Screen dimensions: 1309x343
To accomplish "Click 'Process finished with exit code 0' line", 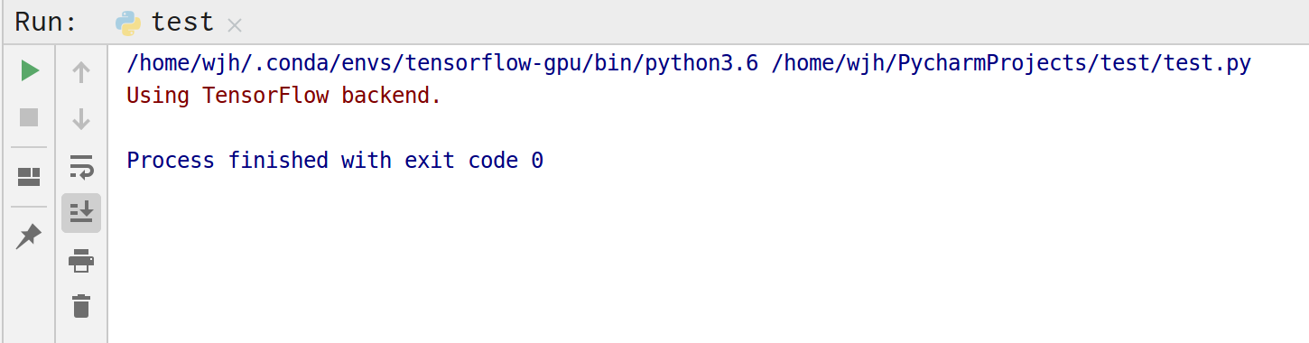I will coord(335,161).
